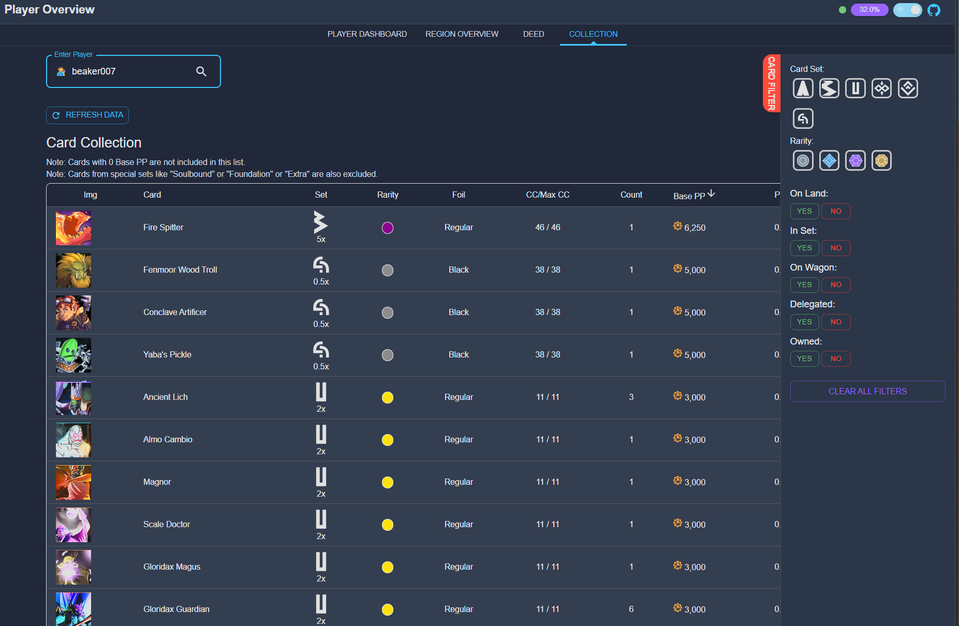Switch to the Region Overview tab
This screenshot has height=626, width=959.
pos(462,34)
